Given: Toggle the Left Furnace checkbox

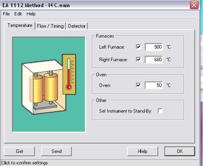Looking at the screenshot, I should tap(138, 47).
